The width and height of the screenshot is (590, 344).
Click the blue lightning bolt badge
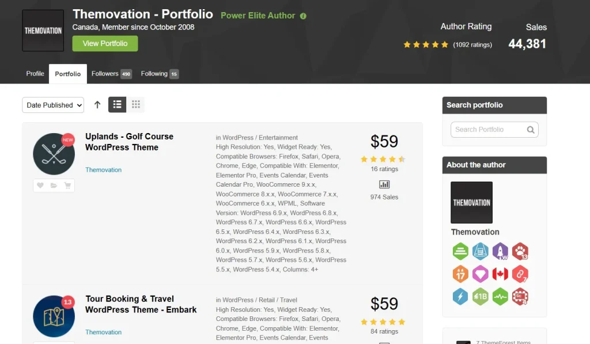(x=460, y=296)
